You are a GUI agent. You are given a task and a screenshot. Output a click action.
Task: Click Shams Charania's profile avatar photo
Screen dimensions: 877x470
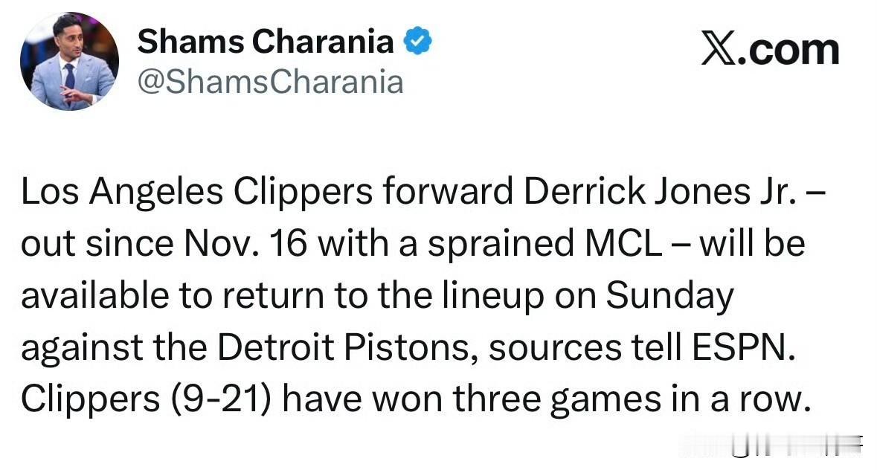click(x=69, y=62)
